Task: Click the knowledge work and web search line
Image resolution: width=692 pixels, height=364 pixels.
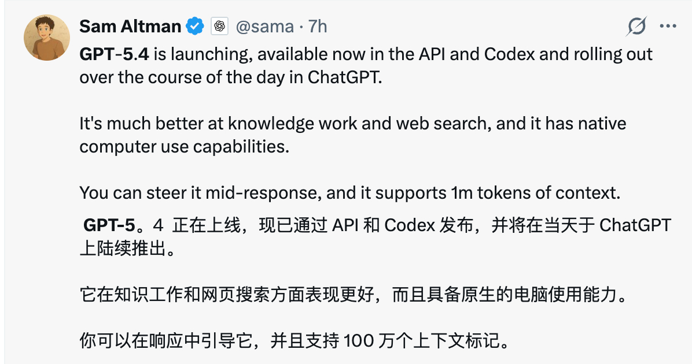Action: click(352, 124)
